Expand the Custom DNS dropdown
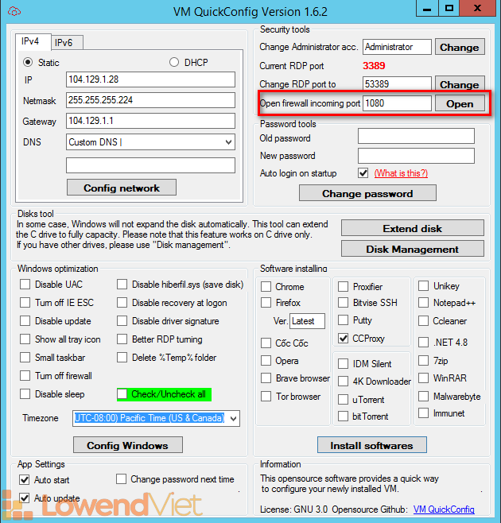 [x=229, y=142]
